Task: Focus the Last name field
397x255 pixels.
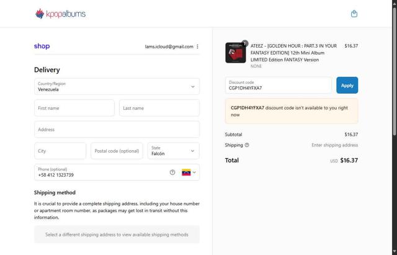Action: coord(159,108)
